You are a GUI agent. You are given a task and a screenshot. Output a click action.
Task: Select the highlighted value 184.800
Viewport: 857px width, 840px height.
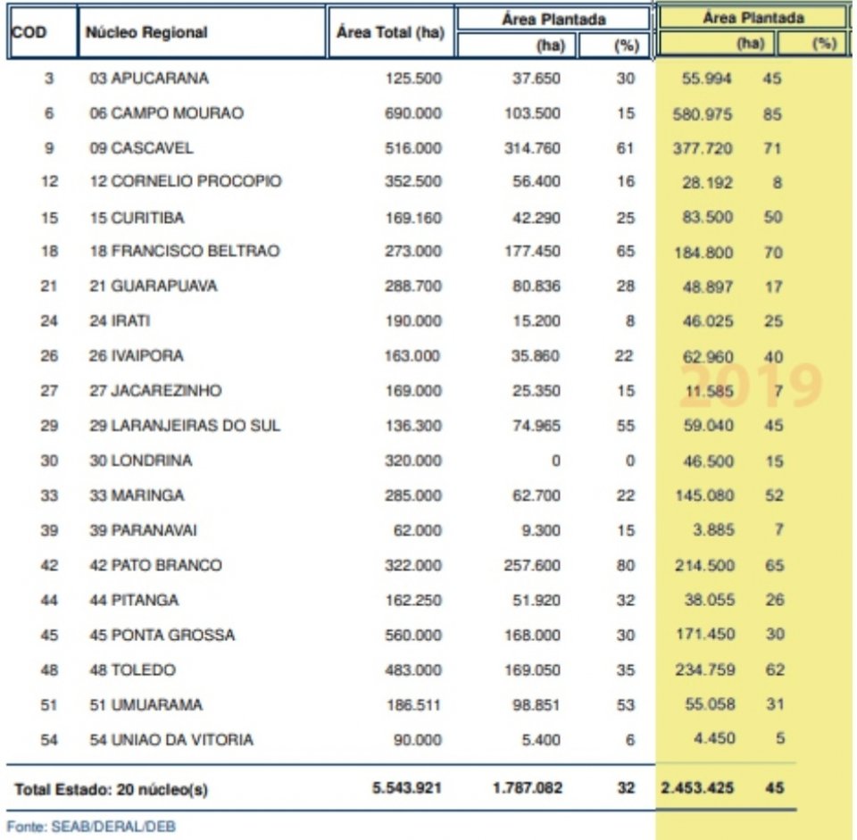704,253
